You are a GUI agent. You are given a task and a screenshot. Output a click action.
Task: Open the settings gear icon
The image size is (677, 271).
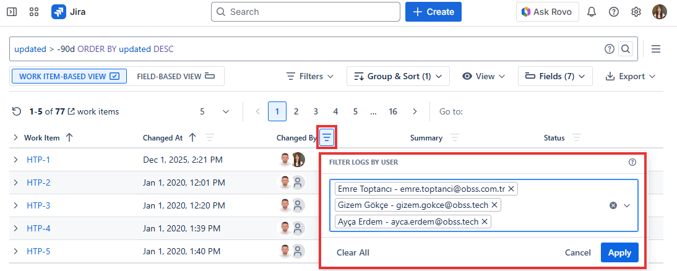point(636,12)
